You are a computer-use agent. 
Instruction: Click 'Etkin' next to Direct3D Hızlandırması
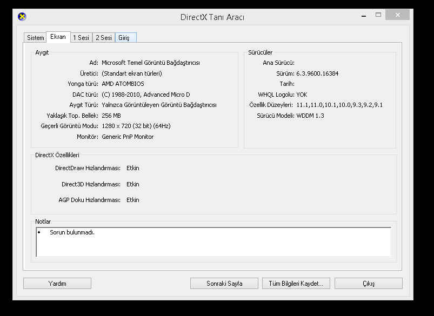point(133,184)
